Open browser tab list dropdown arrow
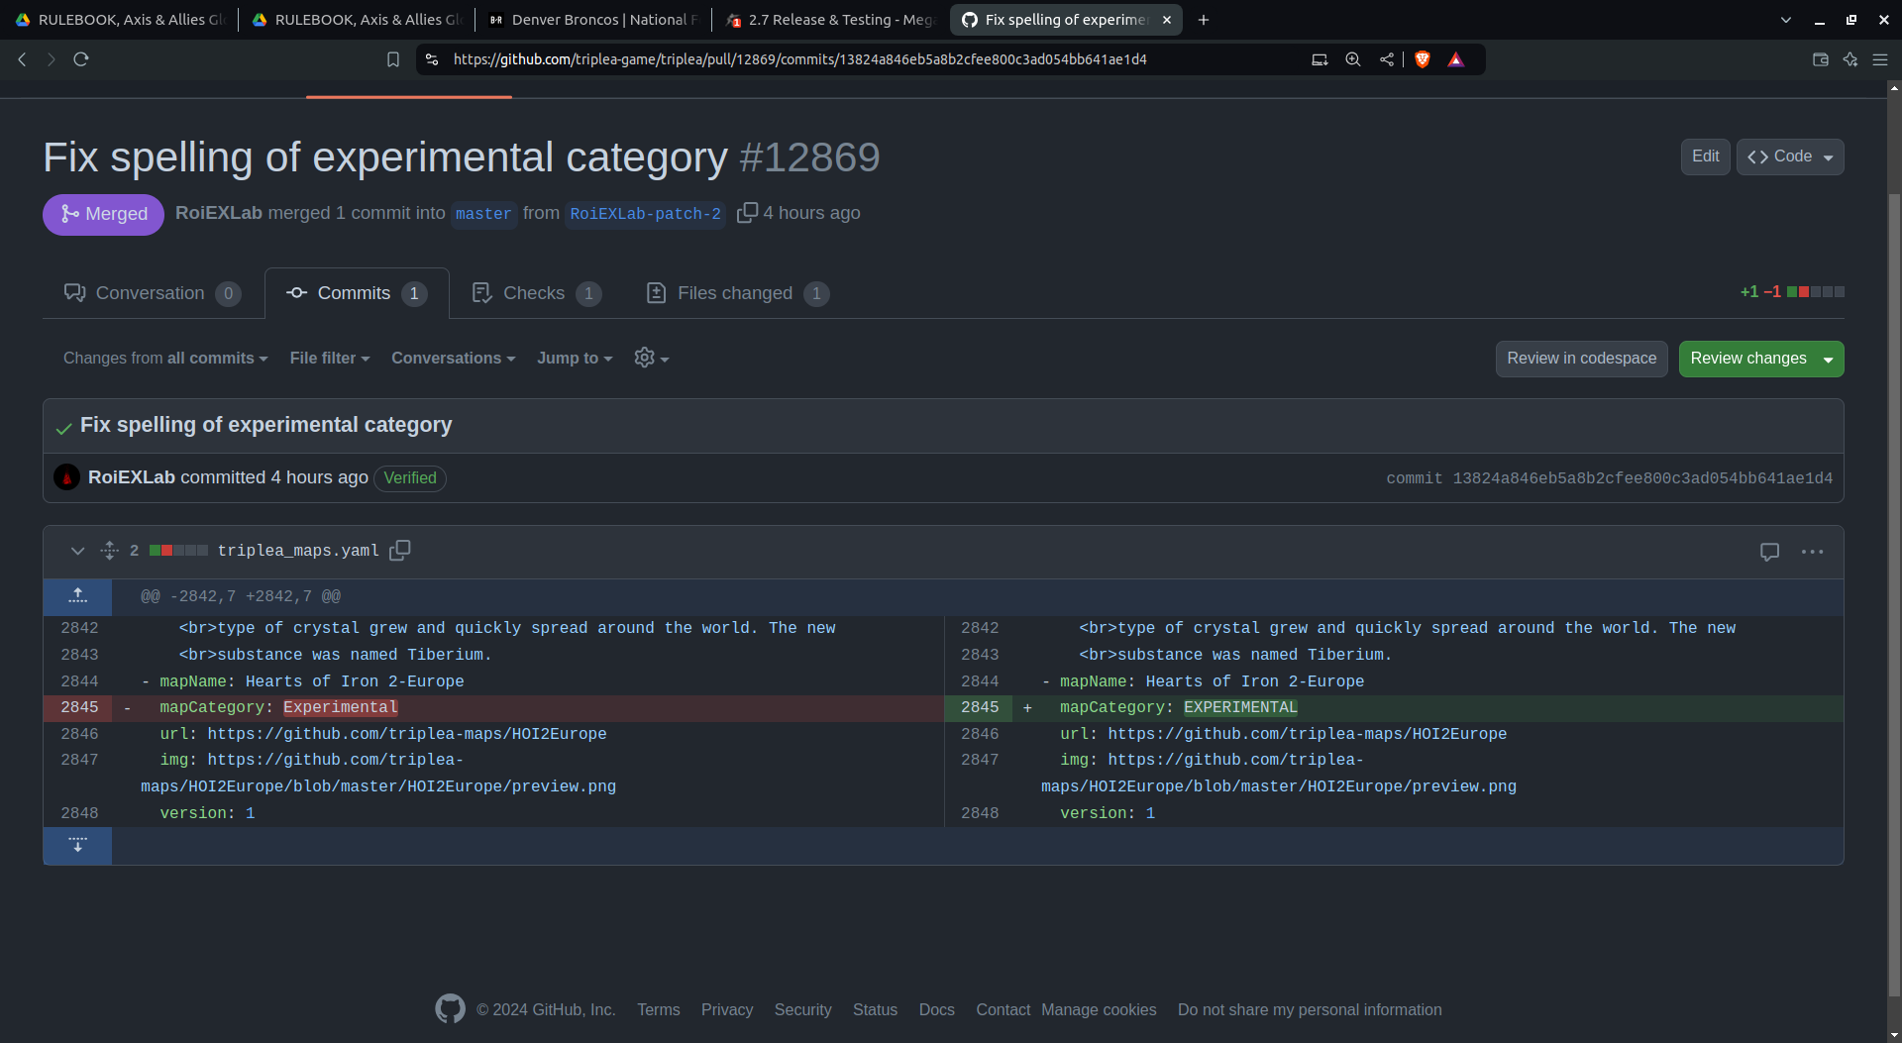Screen dimensions: 1902x1043 click(x=1786, y=20)
